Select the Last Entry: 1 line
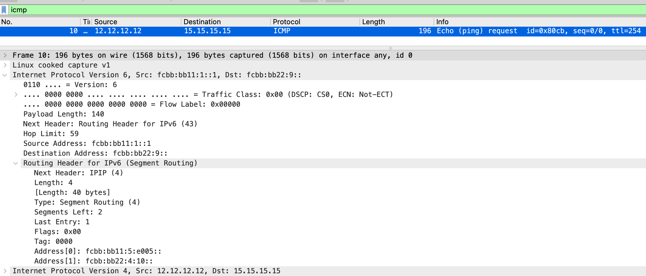Screen dimensions: 646x276 tap(62, 222)
